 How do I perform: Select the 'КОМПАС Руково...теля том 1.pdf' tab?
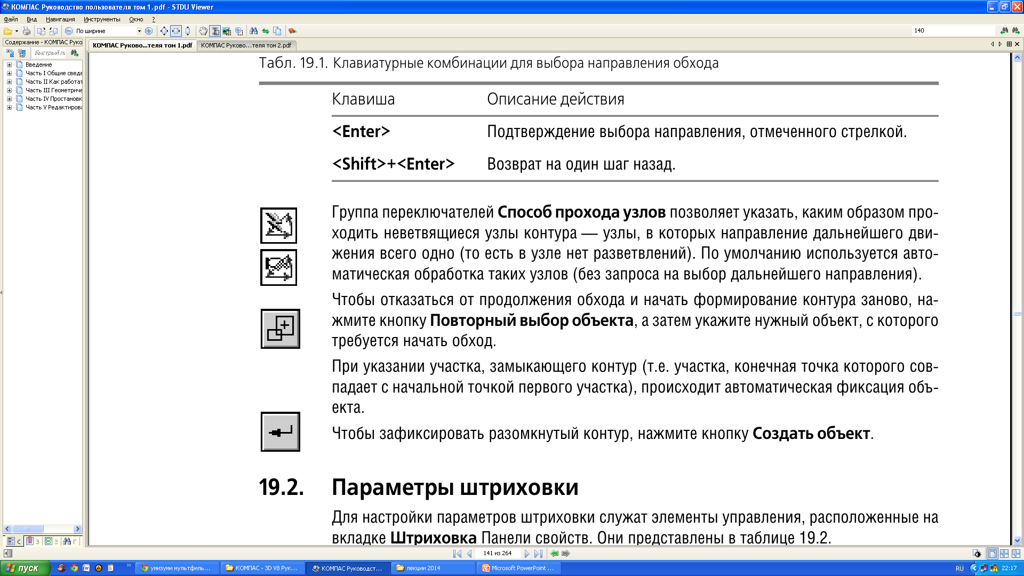click(x=142, y=45)
